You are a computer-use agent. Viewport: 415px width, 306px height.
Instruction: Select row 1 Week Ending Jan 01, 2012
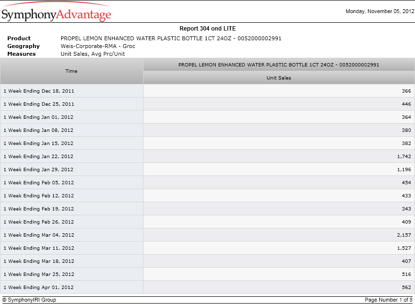point(207,117)
